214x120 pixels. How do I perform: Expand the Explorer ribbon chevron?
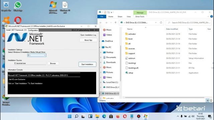click(x=208, y=16)
